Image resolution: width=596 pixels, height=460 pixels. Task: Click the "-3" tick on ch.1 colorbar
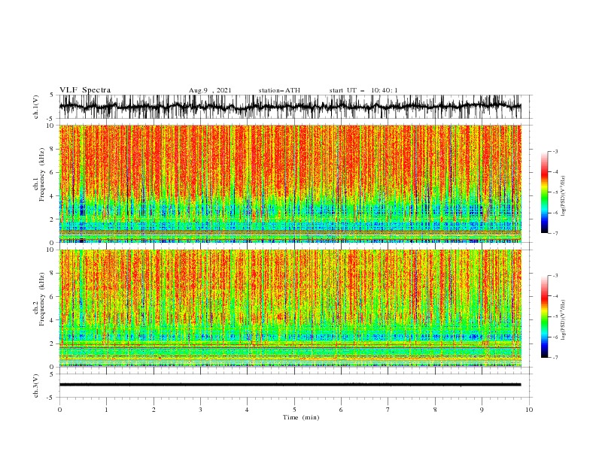pos(555,151)
